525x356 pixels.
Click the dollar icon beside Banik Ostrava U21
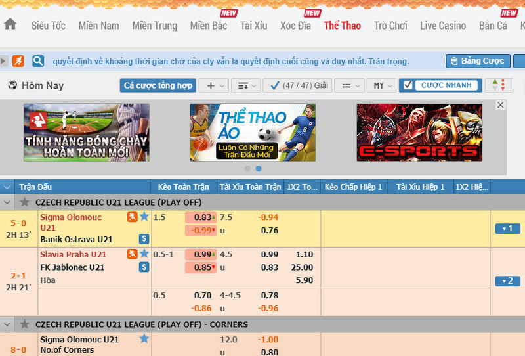tap(144, 239)
